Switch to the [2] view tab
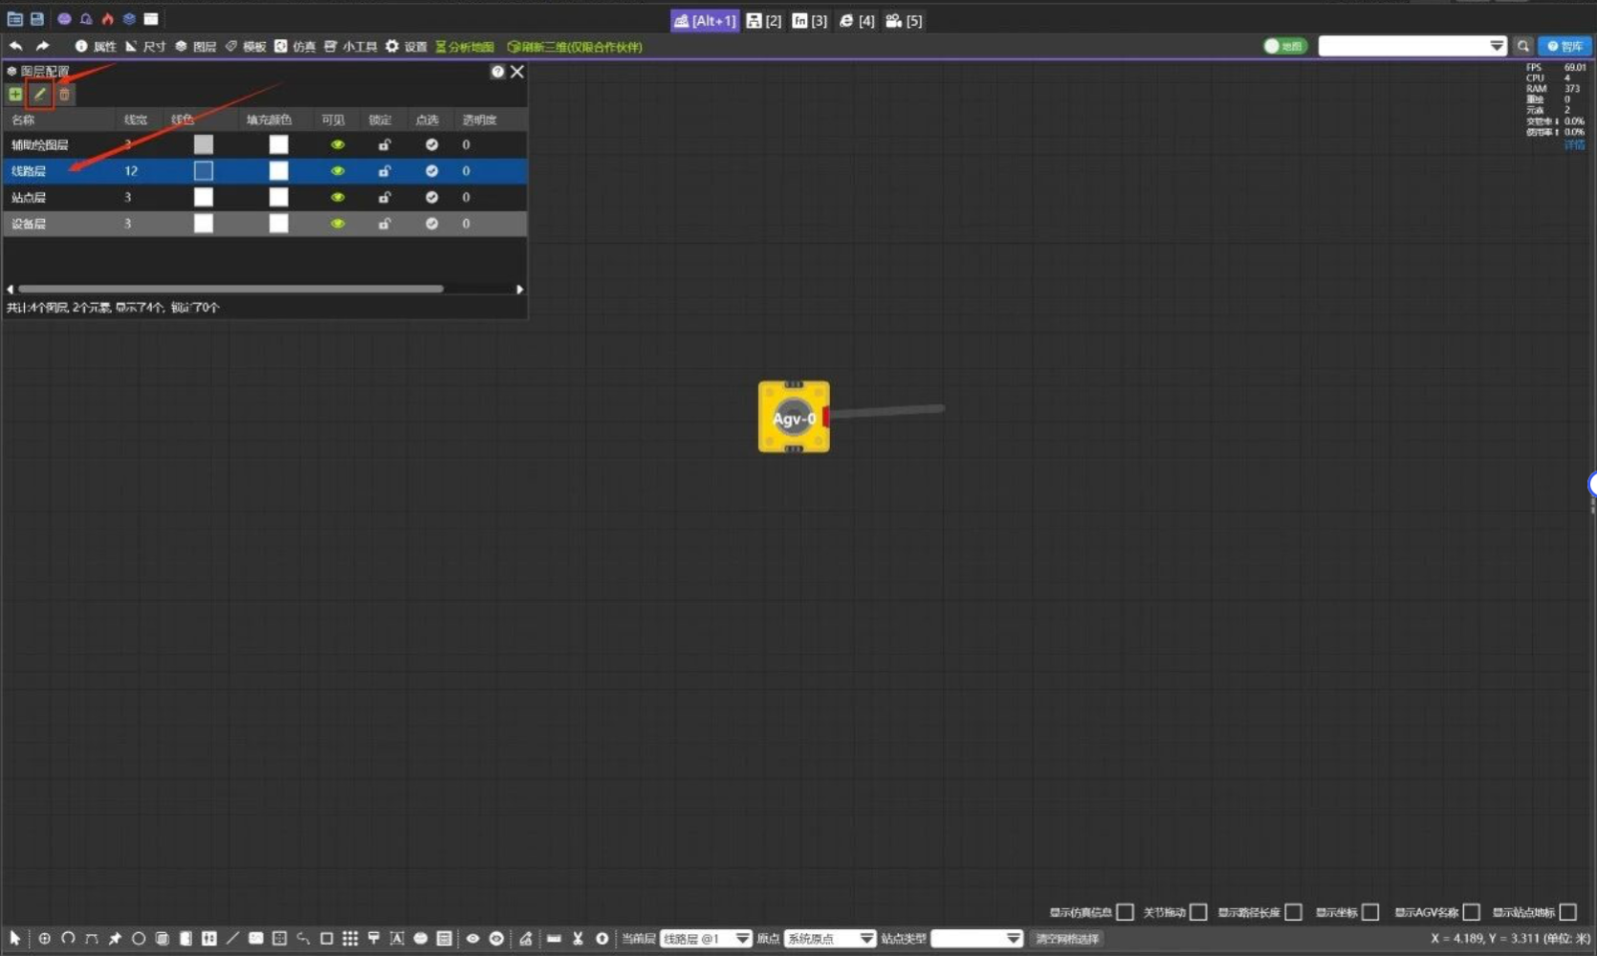 tap(764, 20)
